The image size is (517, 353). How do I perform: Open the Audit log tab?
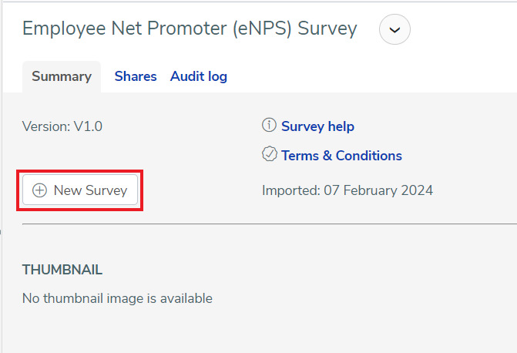199,76
